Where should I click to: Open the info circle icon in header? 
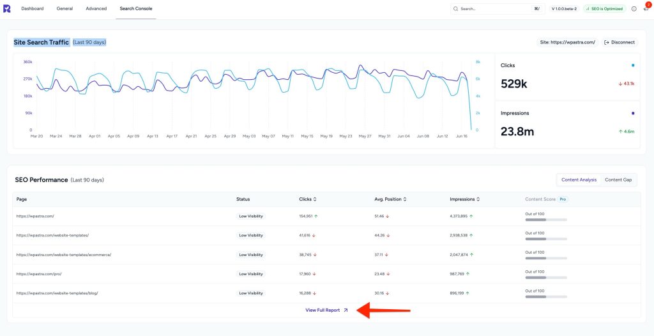[634, 9]
